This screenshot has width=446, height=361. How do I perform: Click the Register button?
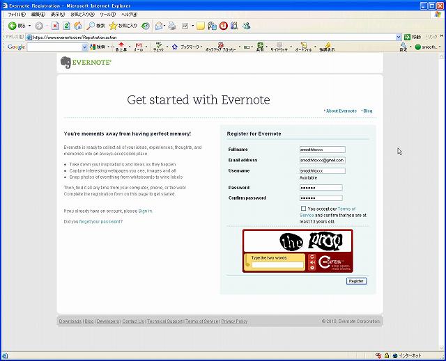(356, 281)
